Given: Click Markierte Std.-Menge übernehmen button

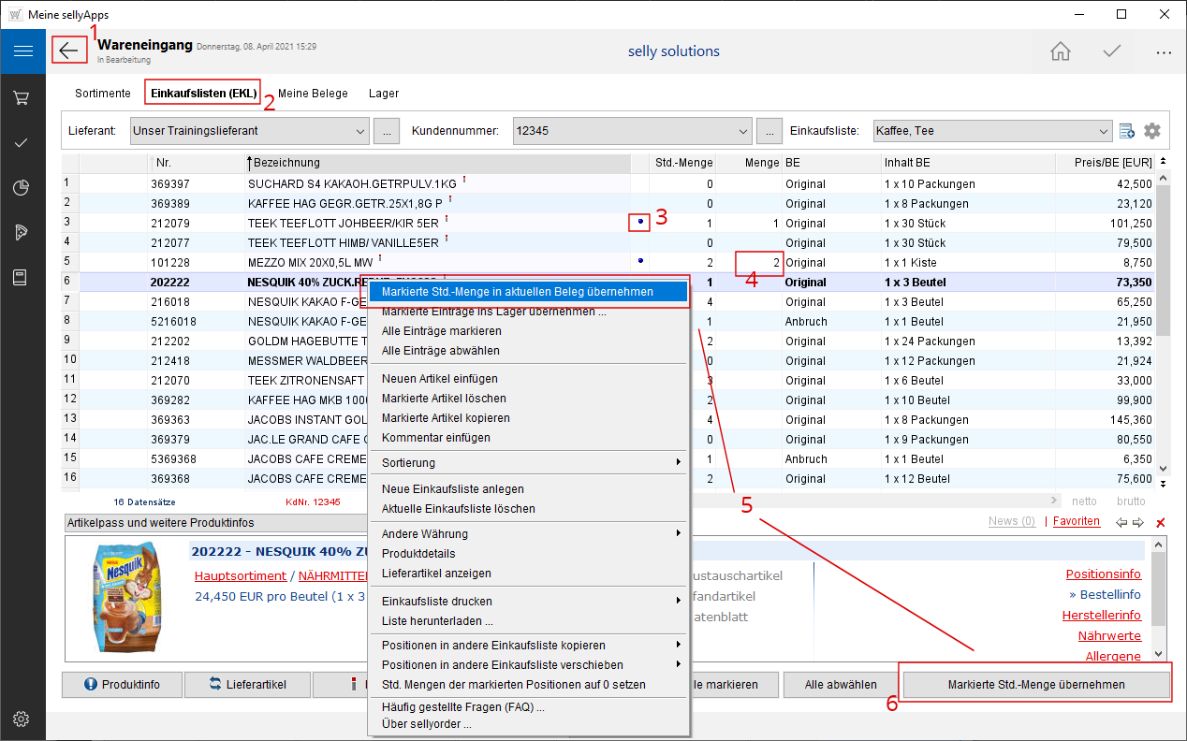Looking at the screenshot, I should coord(1035,685).
